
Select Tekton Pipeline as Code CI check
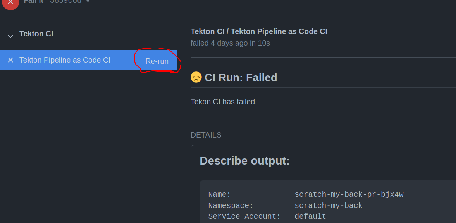pos(65,60)
